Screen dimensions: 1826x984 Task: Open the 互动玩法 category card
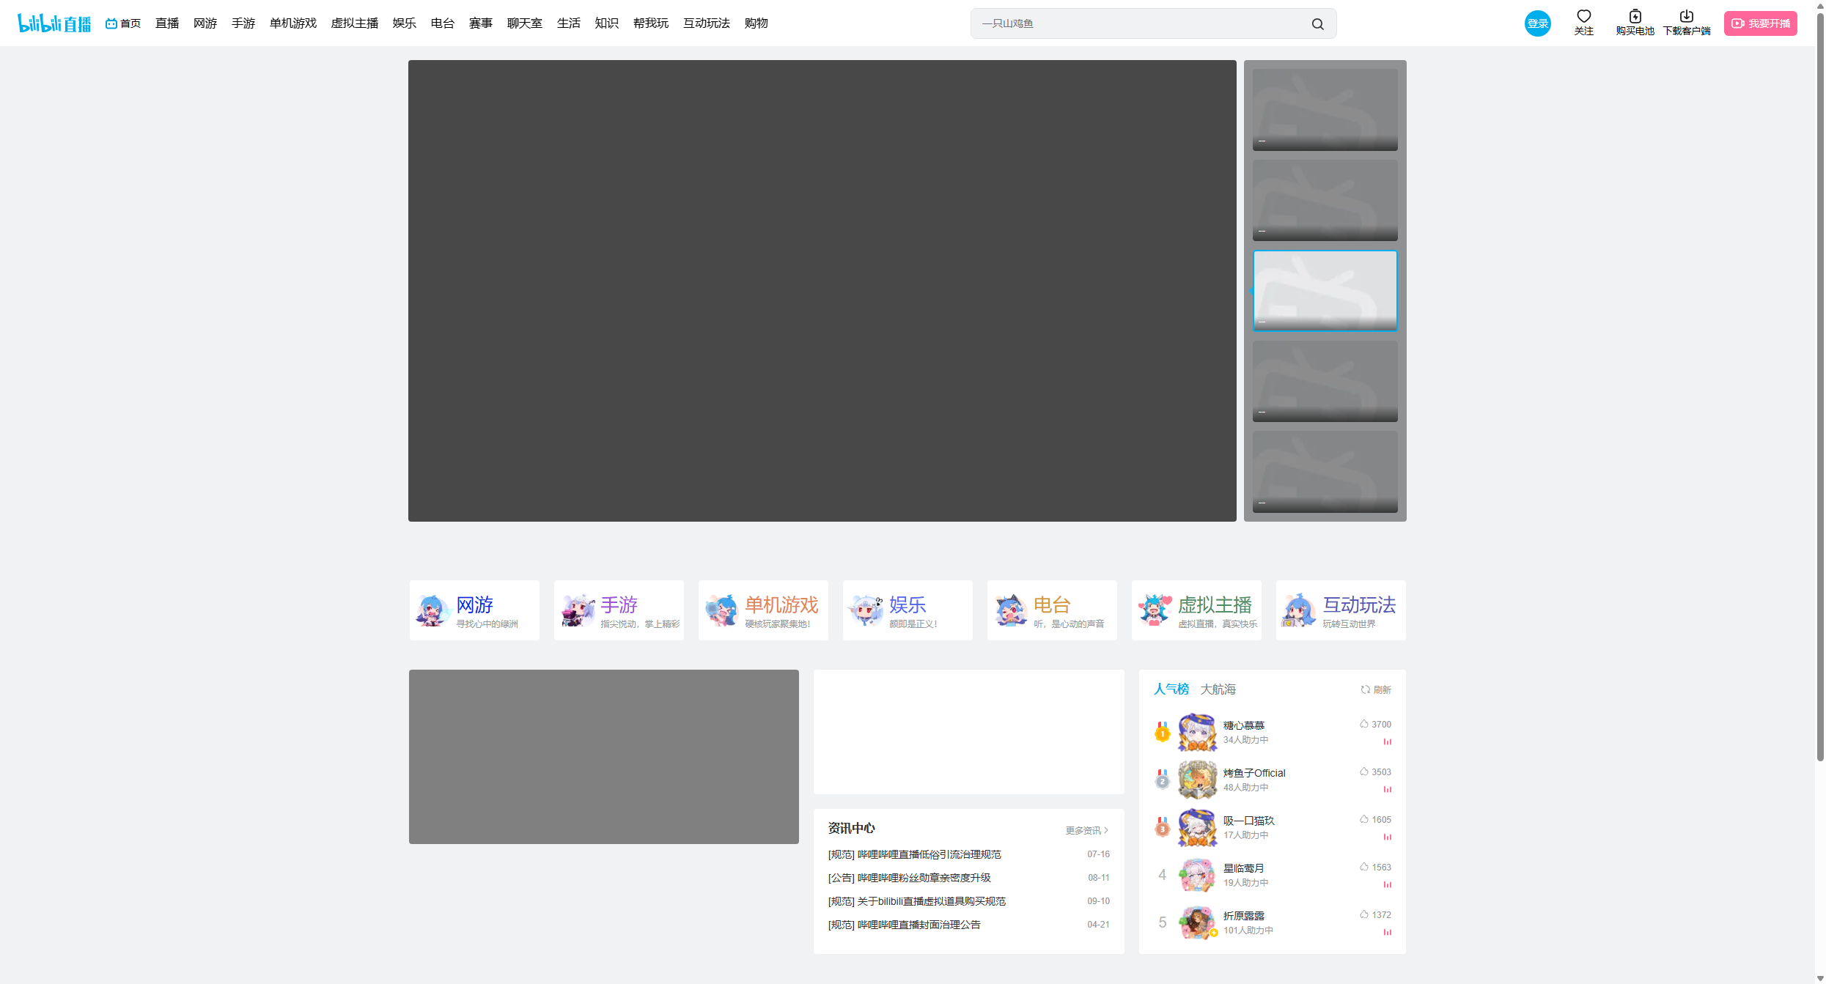click(1341, 610)
